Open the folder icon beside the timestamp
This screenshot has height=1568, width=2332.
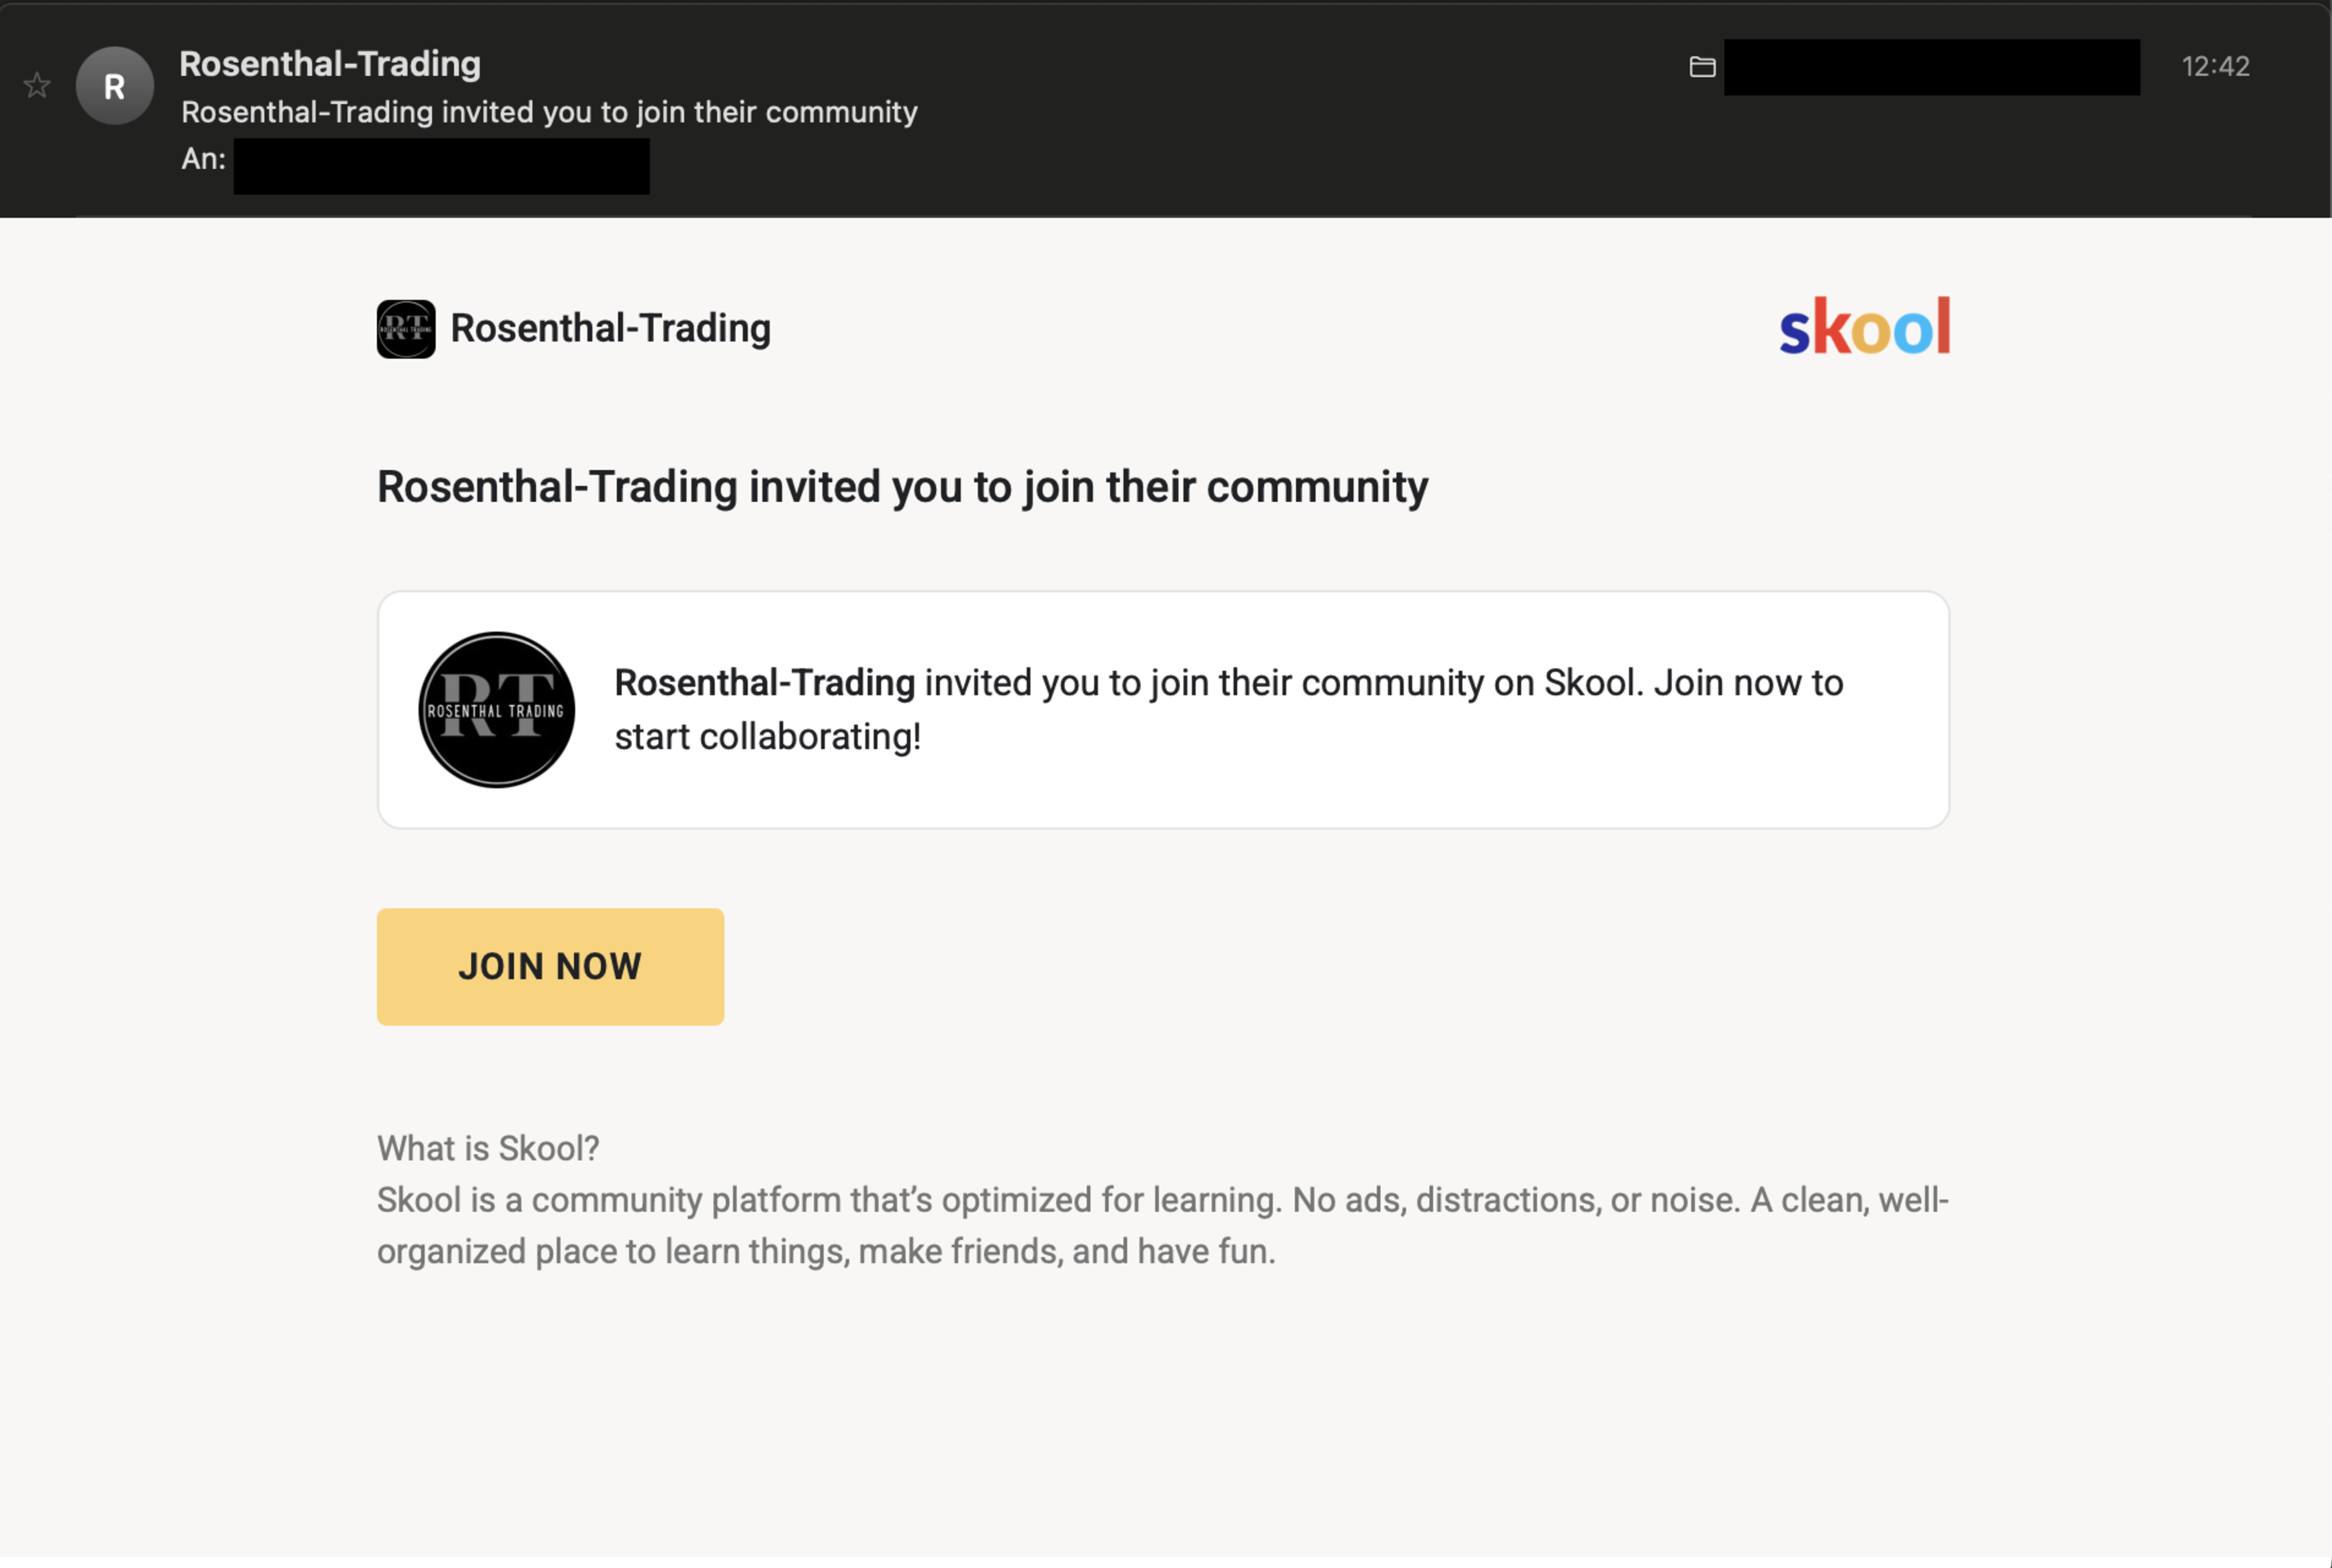click(x=1702, y=67)
